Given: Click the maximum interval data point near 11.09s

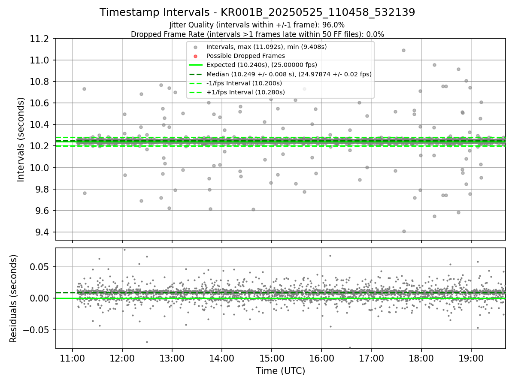Looking at the screenshot, I should point(403,50).
